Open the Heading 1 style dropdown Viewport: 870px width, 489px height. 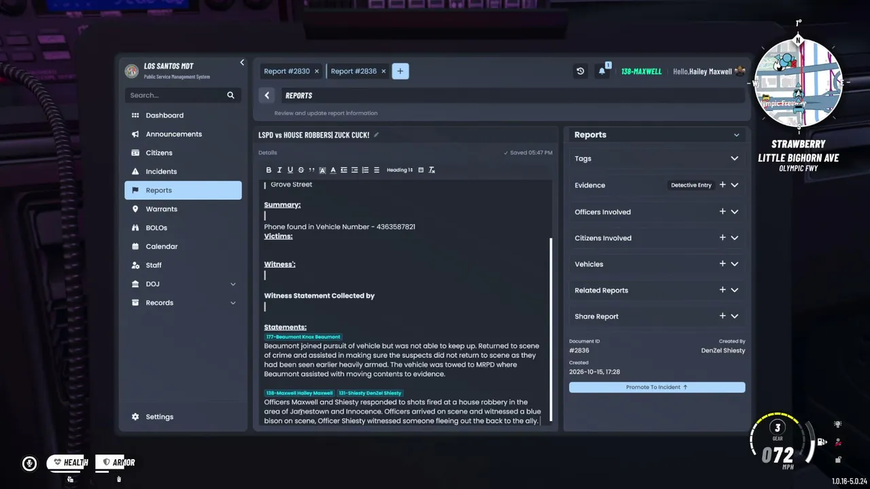400,170
